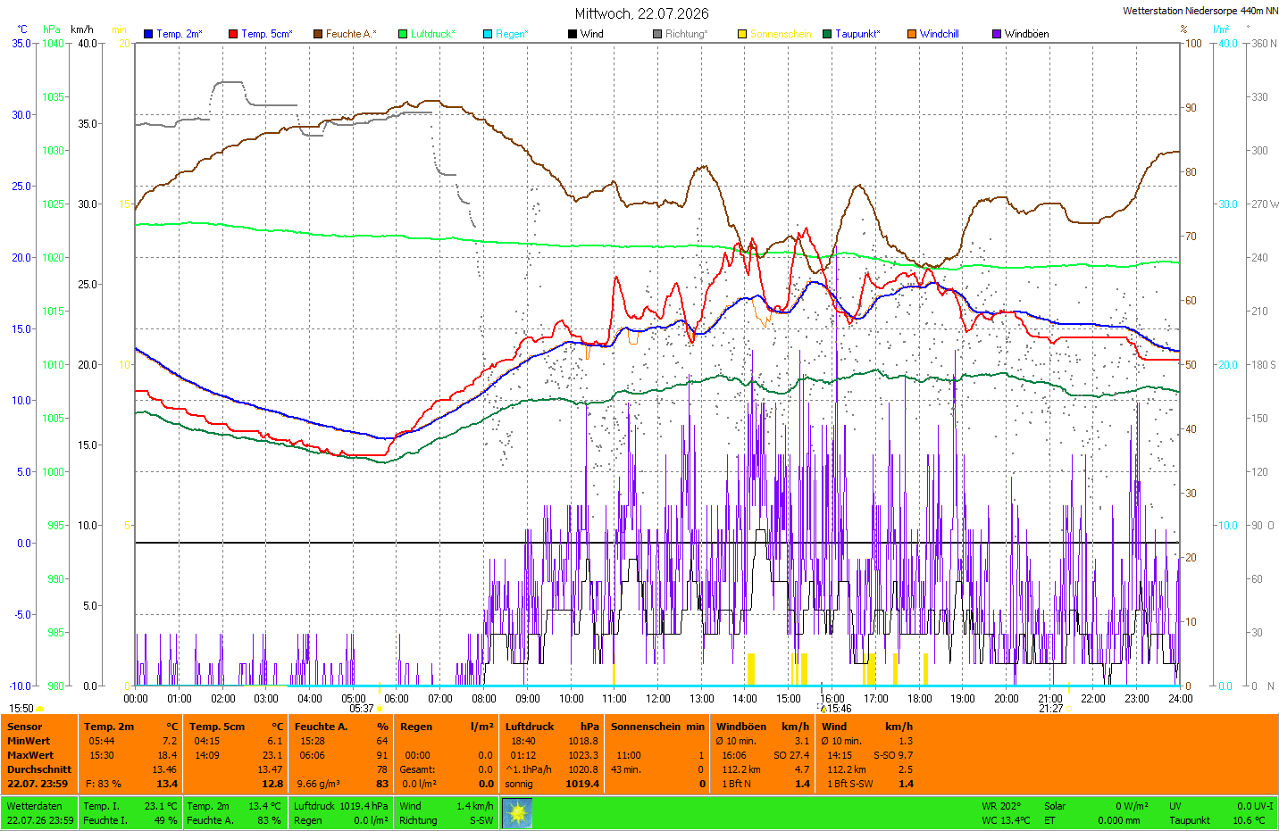Click the Taupunkt legend label
This screenshot has height=831, width=1279.
click(x=857, y=34)
